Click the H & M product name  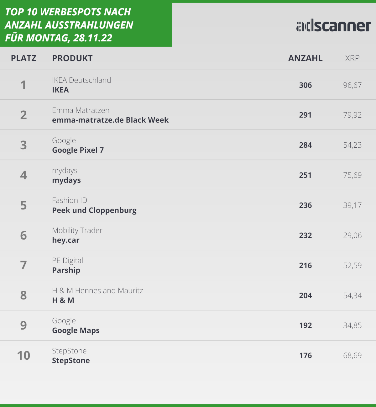tap(63, 300)
